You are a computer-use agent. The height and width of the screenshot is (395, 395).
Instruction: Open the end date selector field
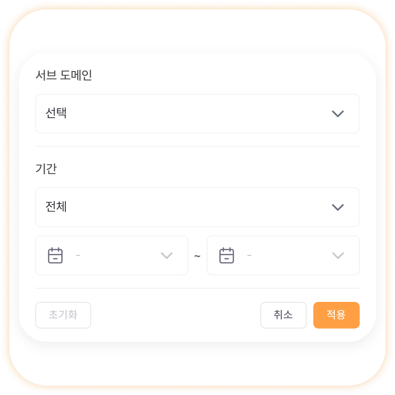(283, 255)
